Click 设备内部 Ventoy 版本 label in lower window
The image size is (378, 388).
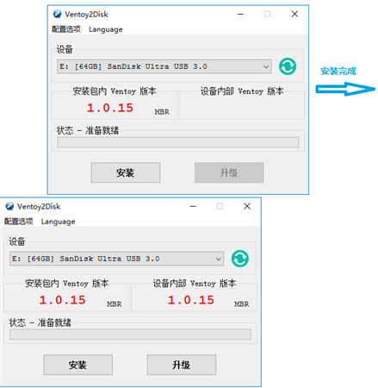(195, 284)
